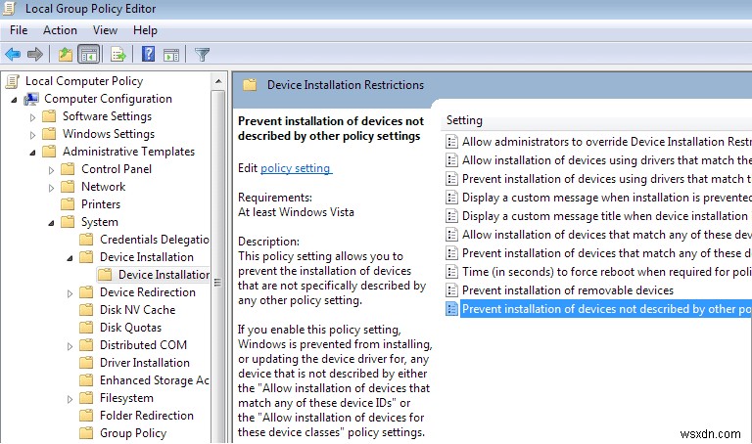752x444 pixels.
Task: Select the Network tree item
Action: (x=103, y=187)
